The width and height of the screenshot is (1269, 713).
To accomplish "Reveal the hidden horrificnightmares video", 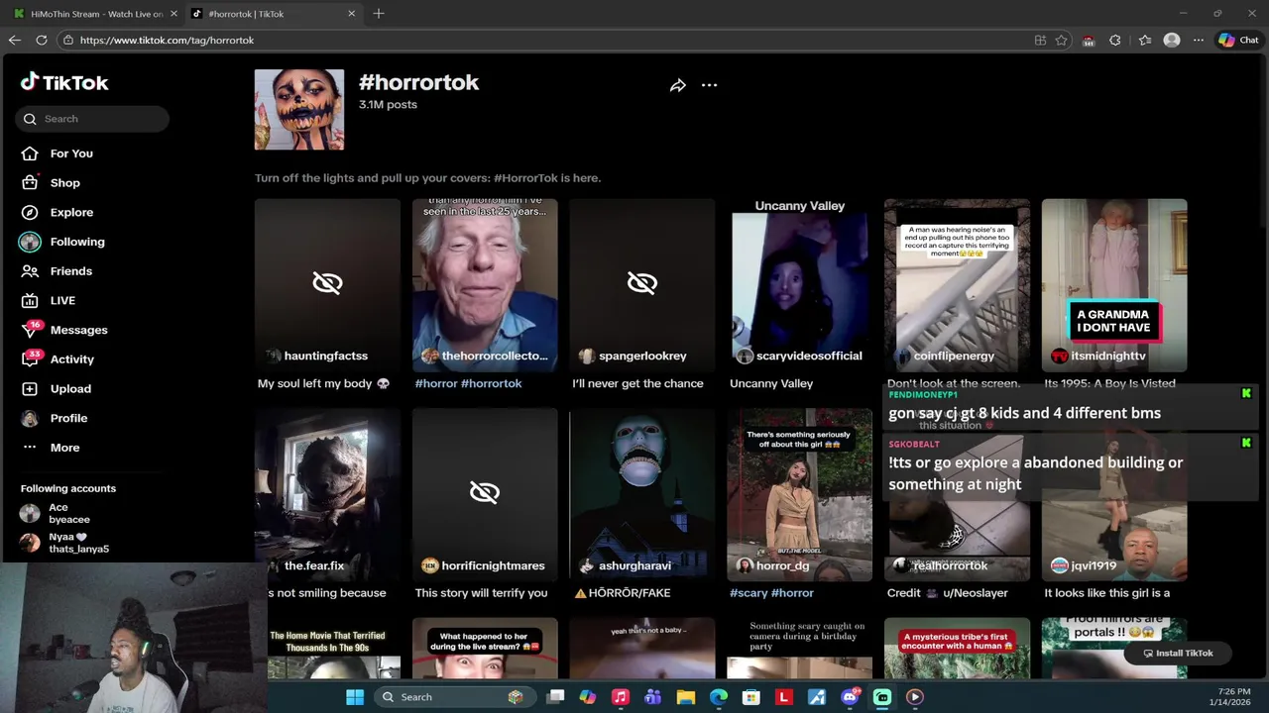I will tap(485, 493).
